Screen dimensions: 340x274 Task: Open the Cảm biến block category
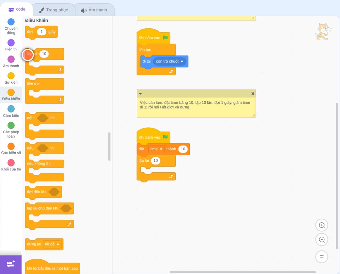[11, 112]
